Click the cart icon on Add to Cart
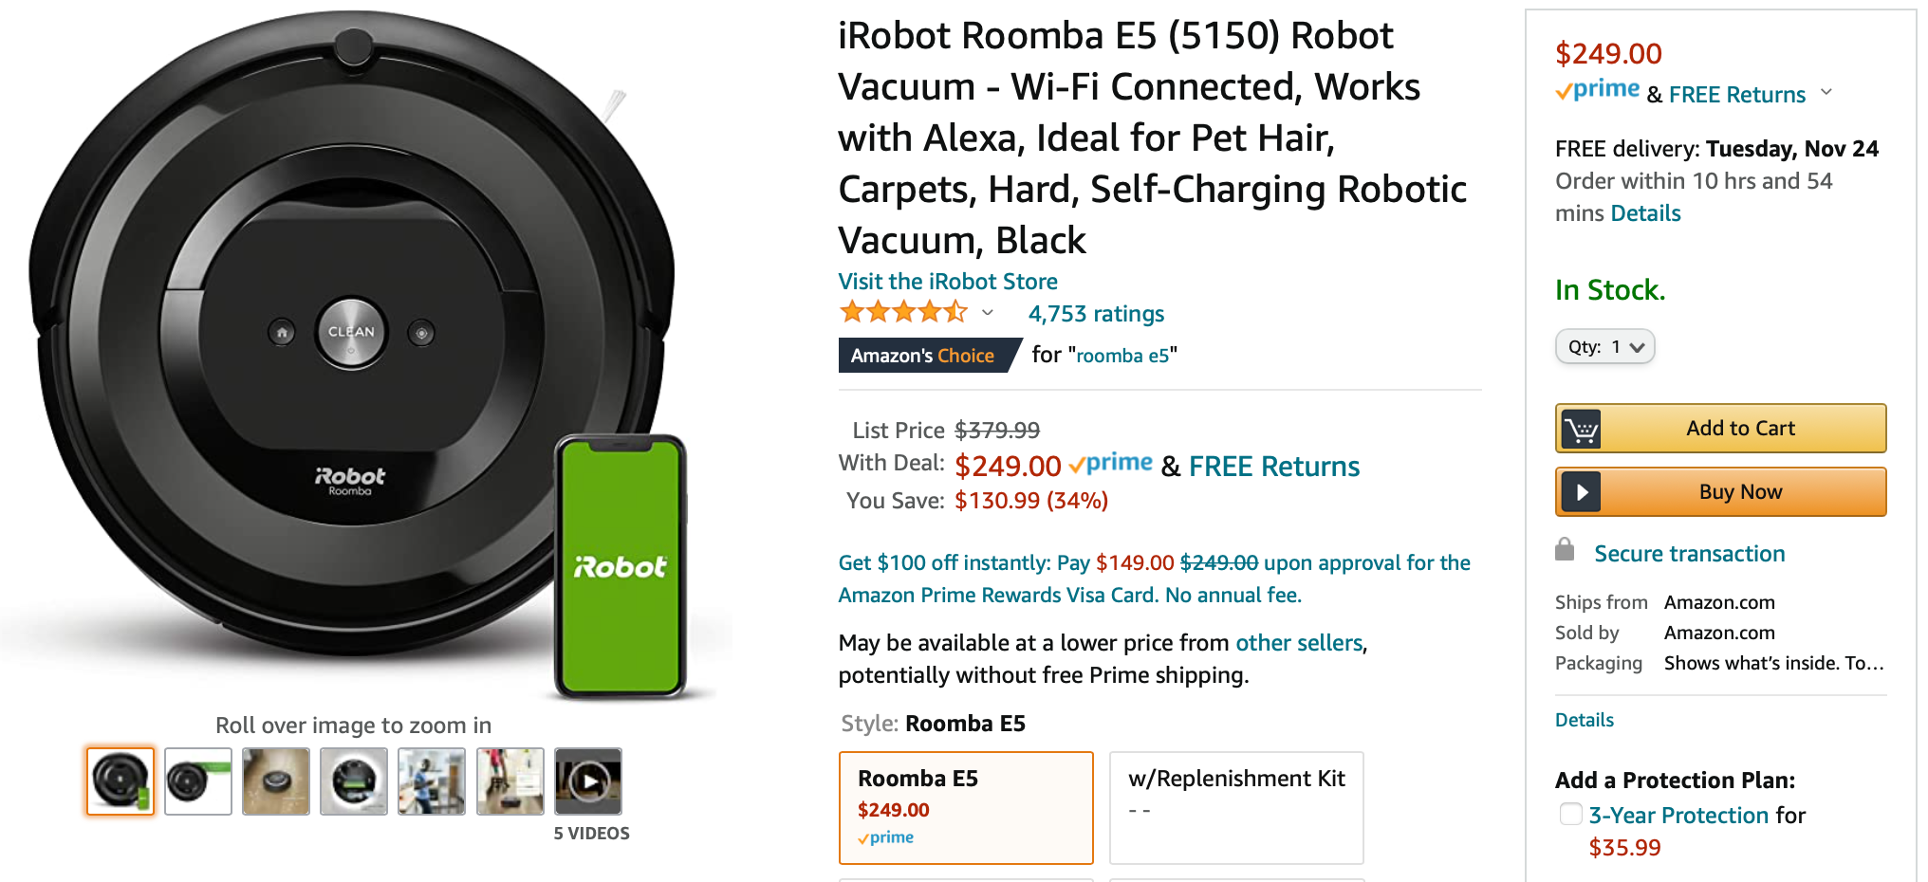Screen dimensions: 1928x882 pos(1581,428)
